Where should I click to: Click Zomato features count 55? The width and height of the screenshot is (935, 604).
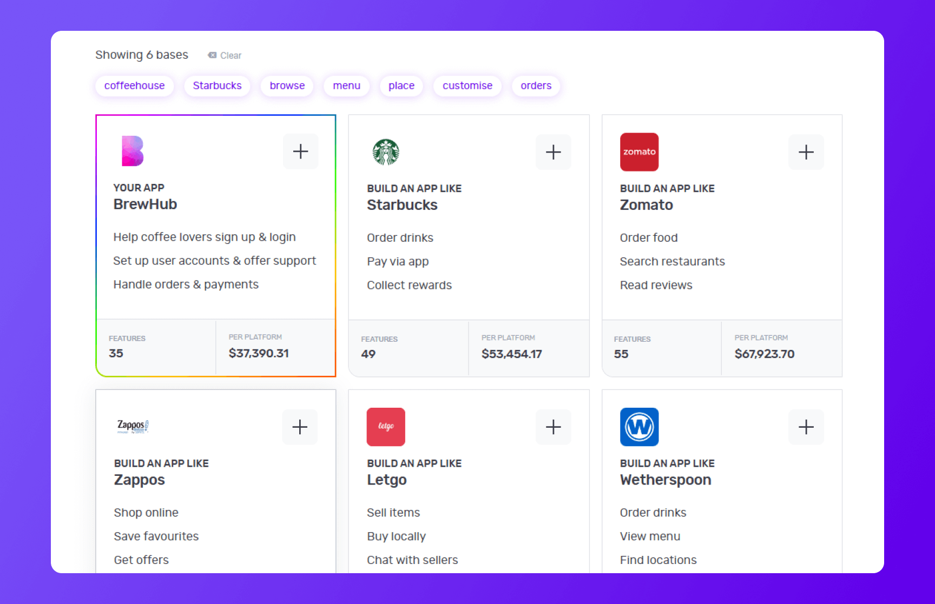point(621,354)
